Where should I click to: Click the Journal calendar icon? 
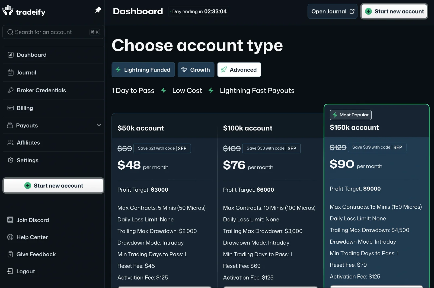[11, 73]
